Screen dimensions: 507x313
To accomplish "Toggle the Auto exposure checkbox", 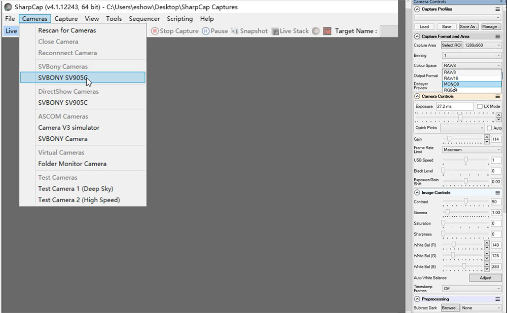I will click(489, 128).
